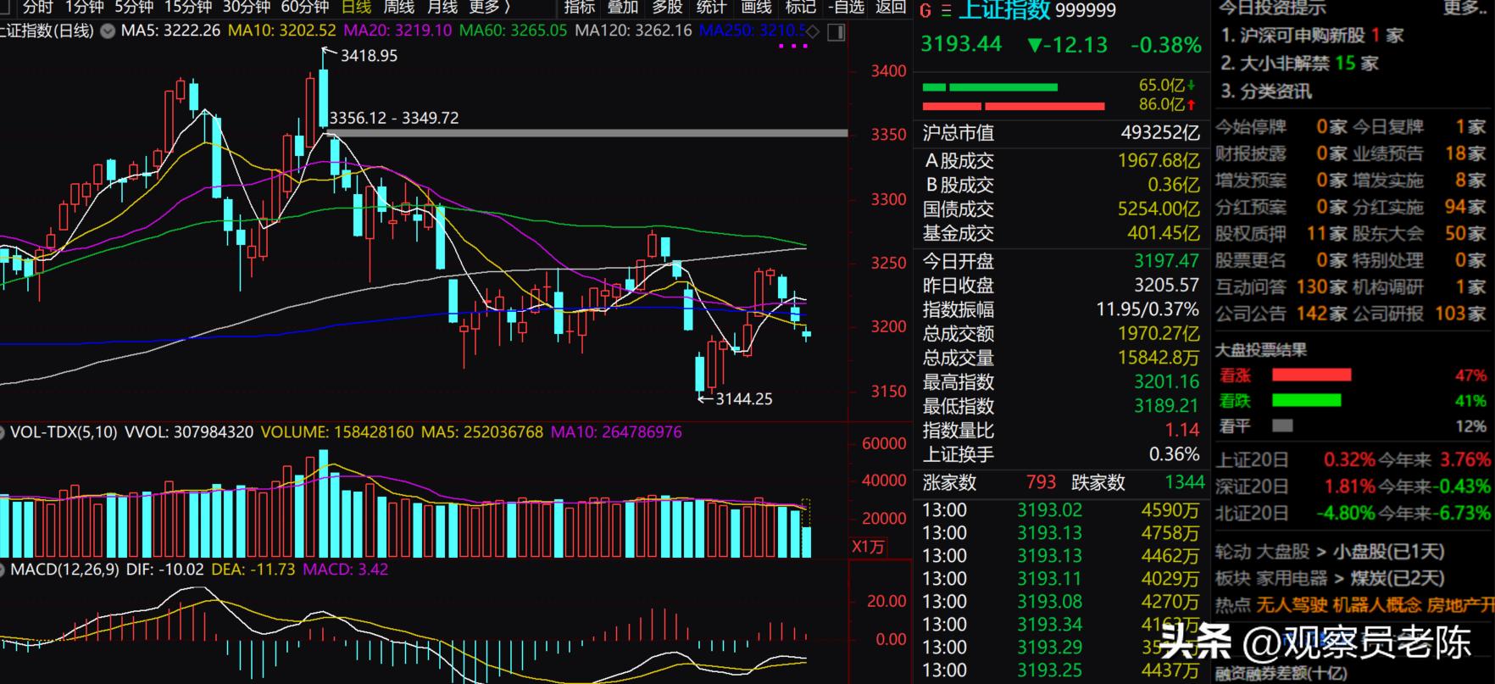Select the 1分钟 period tab
The width and height of the screenshot is (1495, 684).
coord(84,8)
